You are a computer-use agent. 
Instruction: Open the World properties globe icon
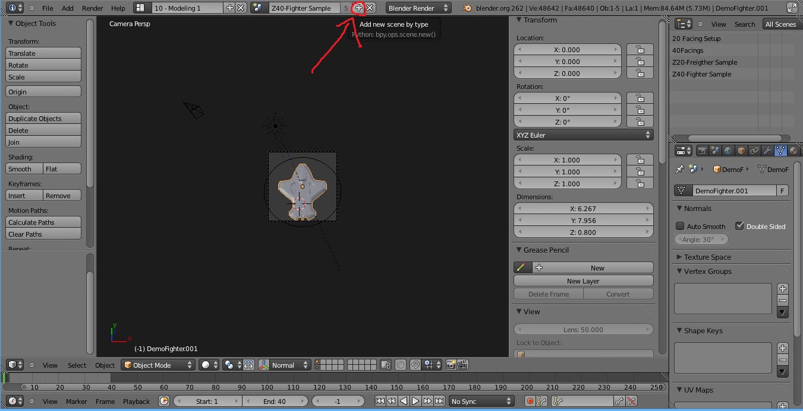(728, 151)
